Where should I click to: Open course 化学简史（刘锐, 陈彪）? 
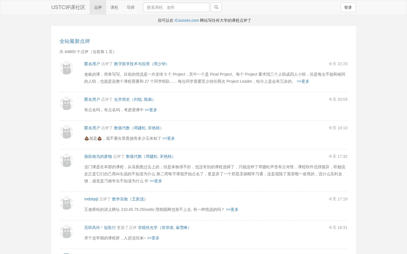click(135, 99)
